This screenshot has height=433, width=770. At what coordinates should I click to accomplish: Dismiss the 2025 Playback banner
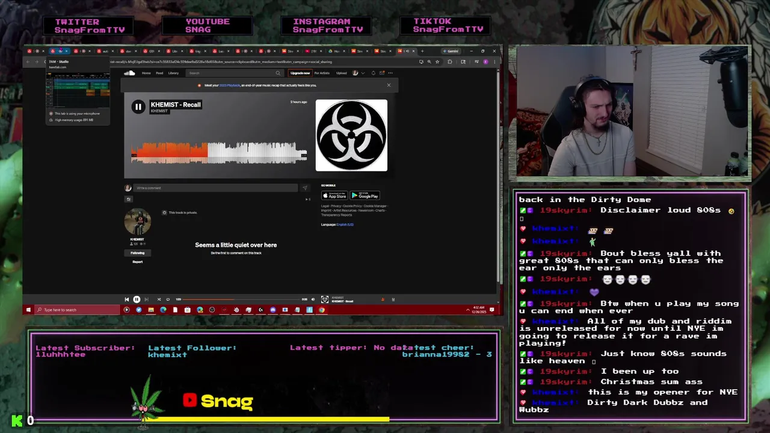[389, 85]
